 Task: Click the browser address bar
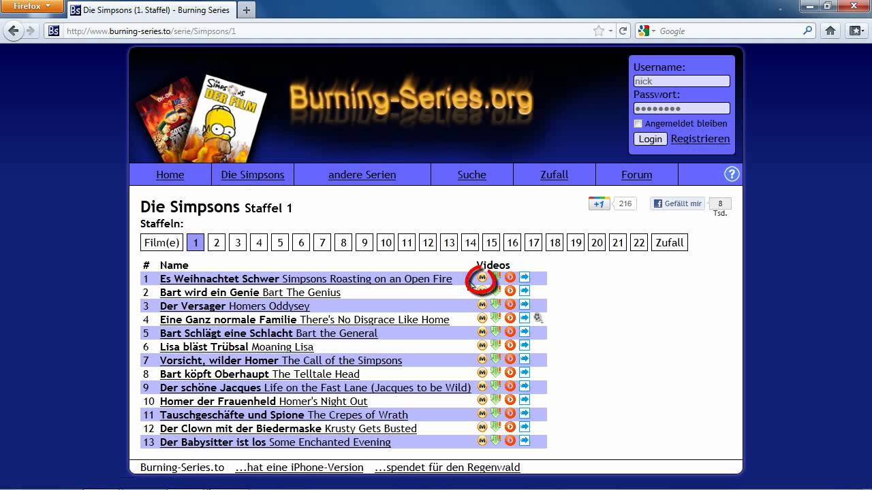[x=327, y=31]
